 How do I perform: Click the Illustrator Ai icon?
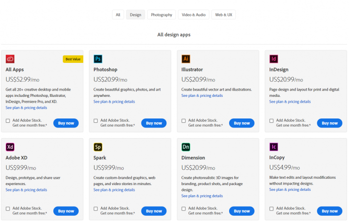click(186, 59)
